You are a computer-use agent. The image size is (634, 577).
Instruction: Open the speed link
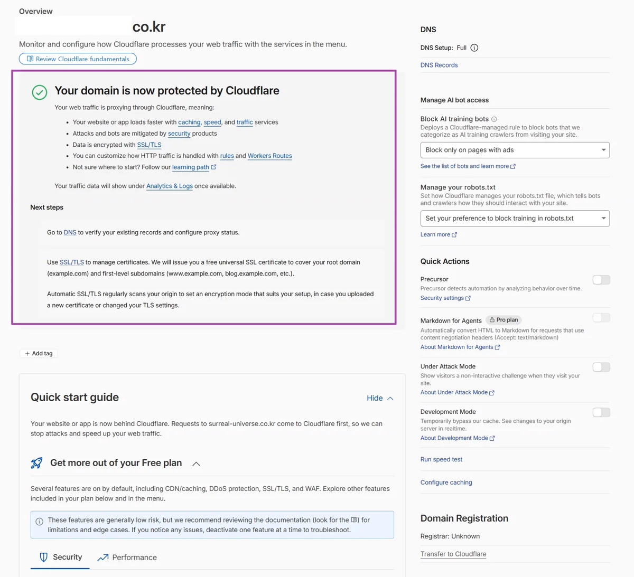pyautogui.click(x=212, y=122)
